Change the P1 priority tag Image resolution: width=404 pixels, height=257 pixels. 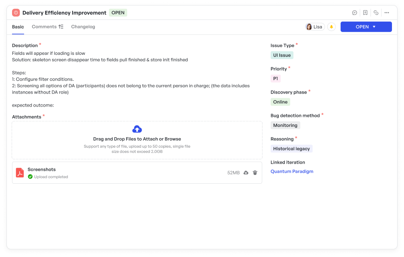pos(276,78)
